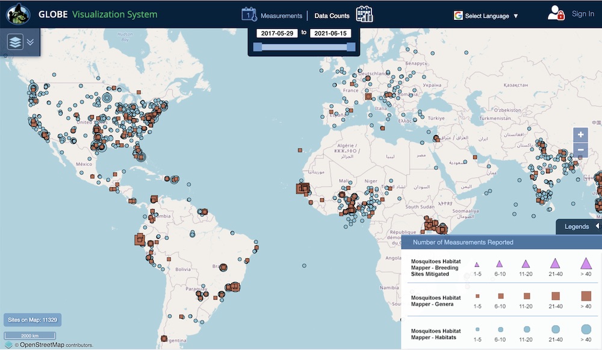
Task: Click the Sign In link
Action: (583, 14)
